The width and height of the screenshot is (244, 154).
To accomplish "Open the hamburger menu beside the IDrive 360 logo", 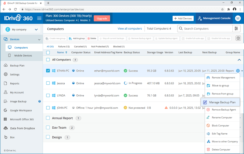I will tap(39, 18).
